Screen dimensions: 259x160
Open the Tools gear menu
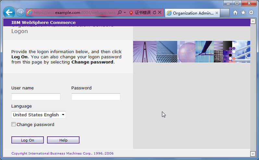251,12
